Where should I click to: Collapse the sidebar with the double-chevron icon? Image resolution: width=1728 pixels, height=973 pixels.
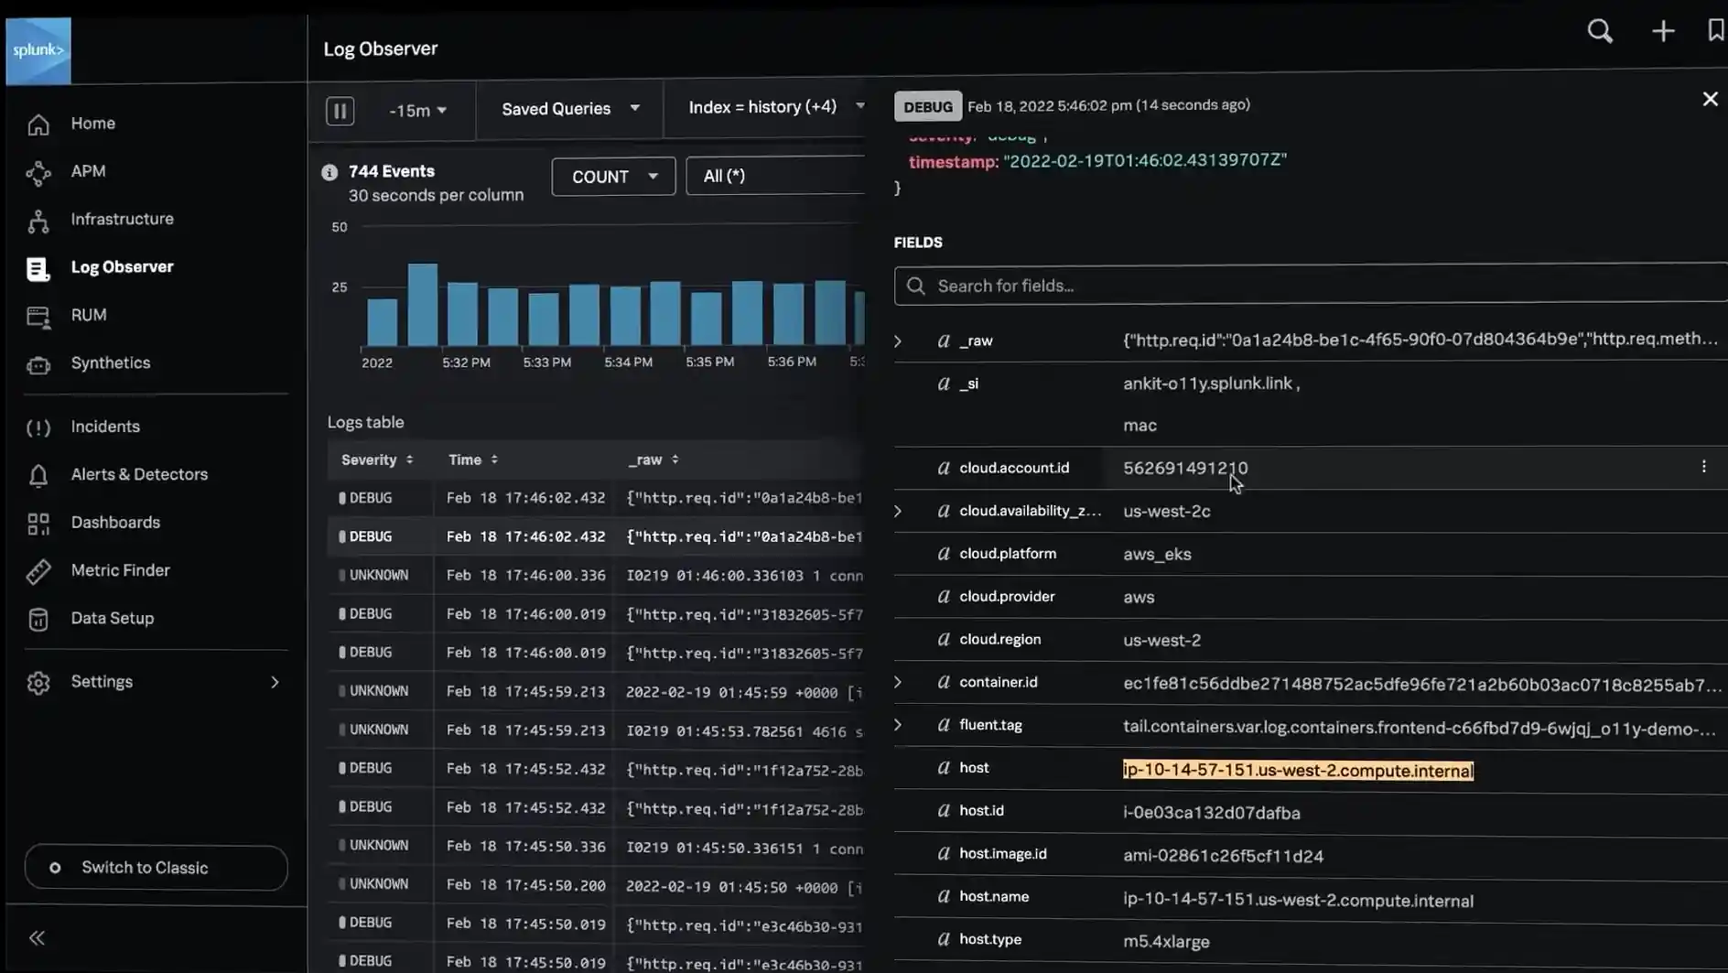(37, 937)
